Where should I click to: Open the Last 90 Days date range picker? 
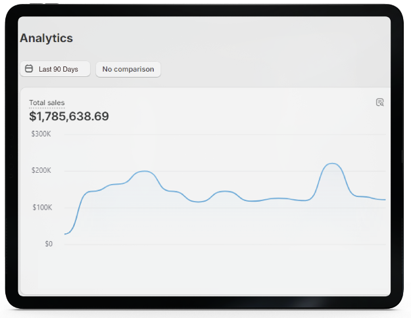coord(55,69)
